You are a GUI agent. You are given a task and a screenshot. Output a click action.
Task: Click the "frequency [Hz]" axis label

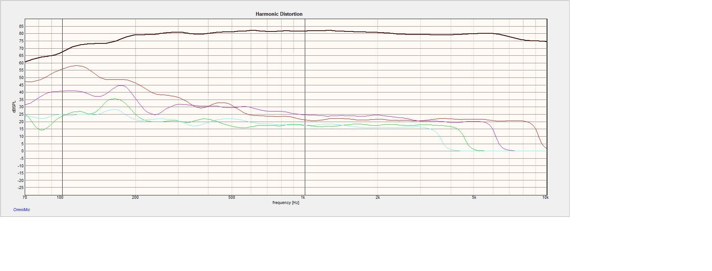pyautogui.click(x=286, y=203)
